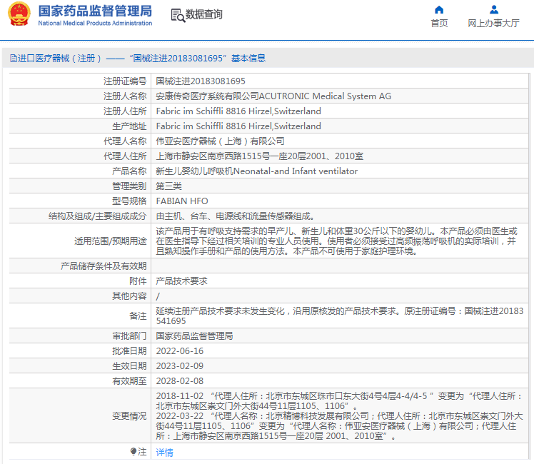Click the breadcrumb 进口医疗器械（注册）heading
The image size is (534, 464).
point(56,59)
